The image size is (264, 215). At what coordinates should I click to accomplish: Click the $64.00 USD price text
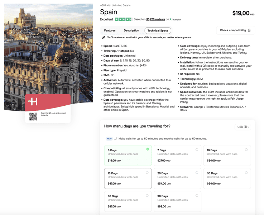click(x=213, y=184)
